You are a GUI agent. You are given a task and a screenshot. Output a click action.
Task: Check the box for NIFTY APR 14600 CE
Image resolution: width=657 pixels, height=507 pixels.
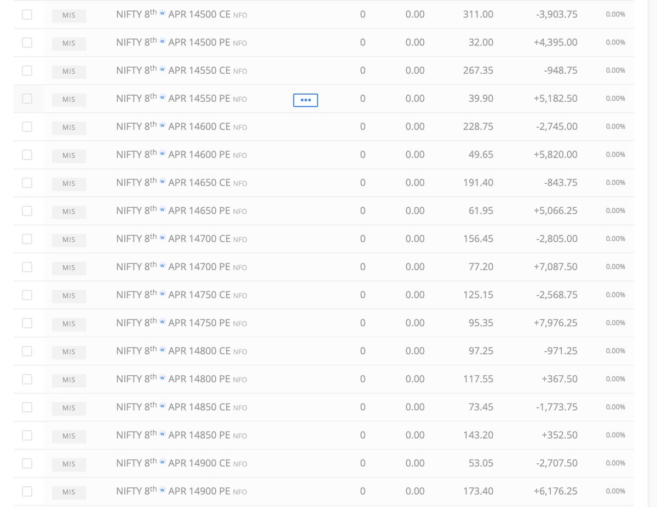[27, 126]
